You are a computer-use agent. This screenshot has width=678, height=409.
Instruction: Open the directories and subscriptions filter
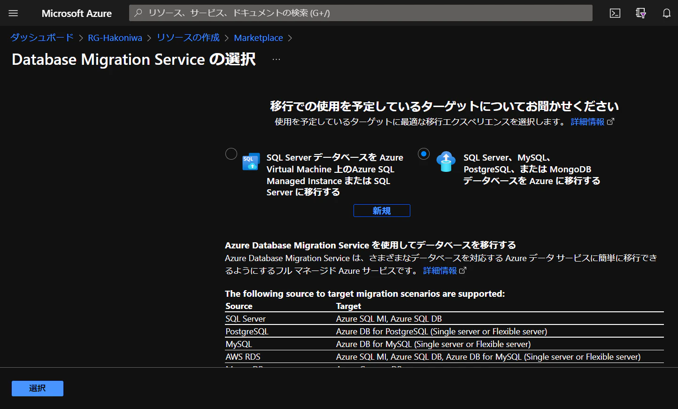(641, 13)
